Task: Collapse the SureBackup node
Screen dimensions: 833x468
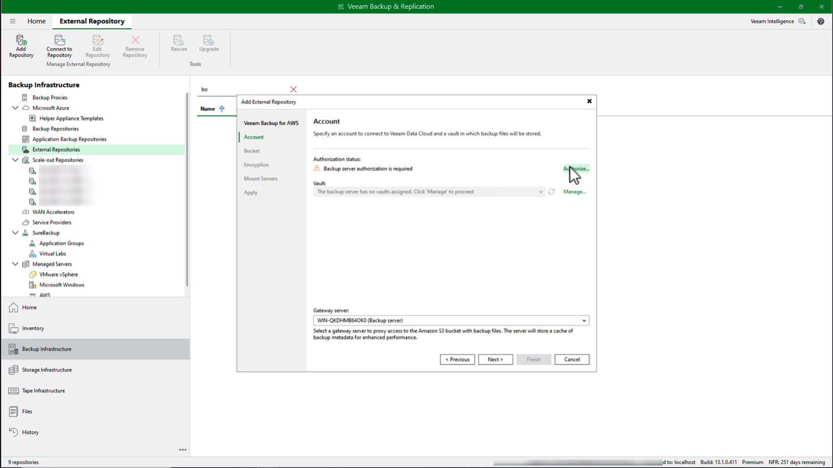Action: (x=15, y=233)
